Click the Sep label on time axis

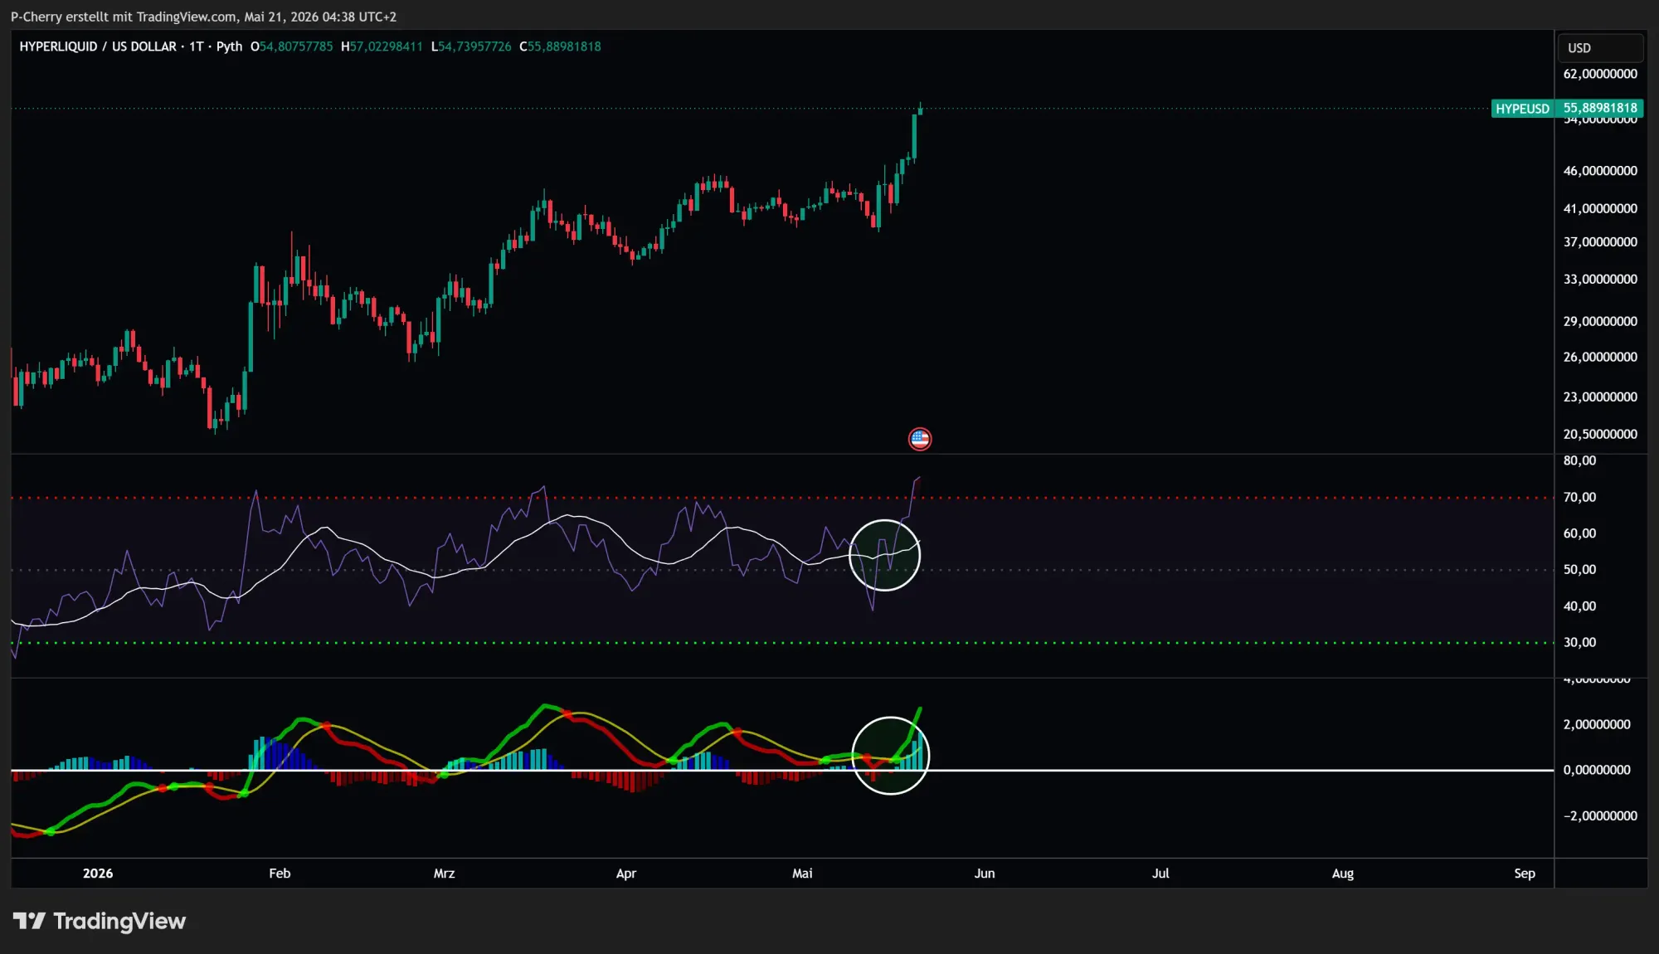coord(1525,874)
